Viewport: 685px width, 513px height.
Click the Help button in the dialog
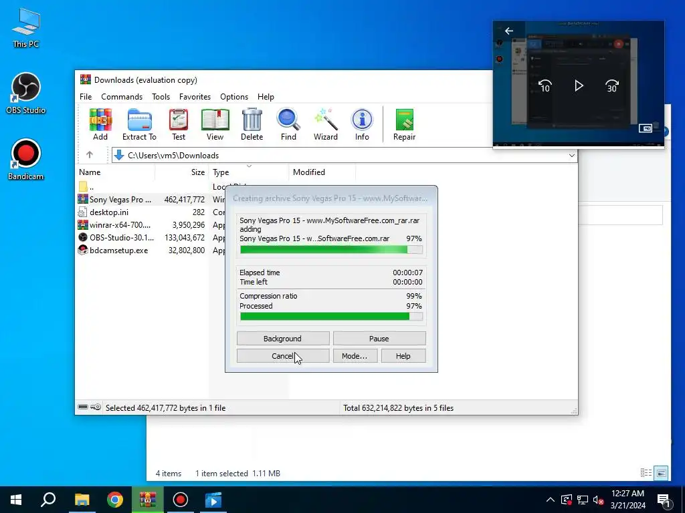pos(403,356)
